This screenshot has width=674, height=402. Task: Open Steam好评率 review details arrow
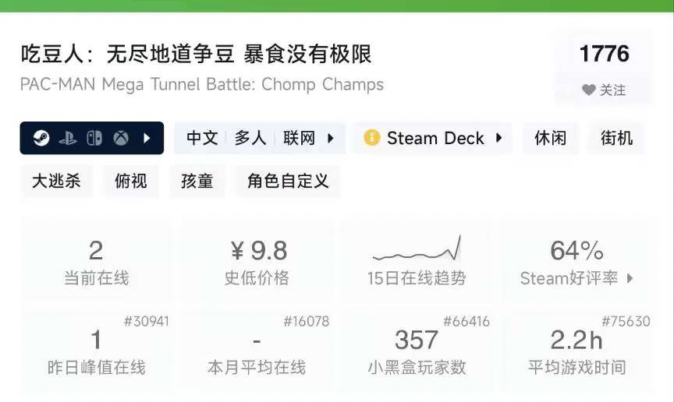point(630,278)
